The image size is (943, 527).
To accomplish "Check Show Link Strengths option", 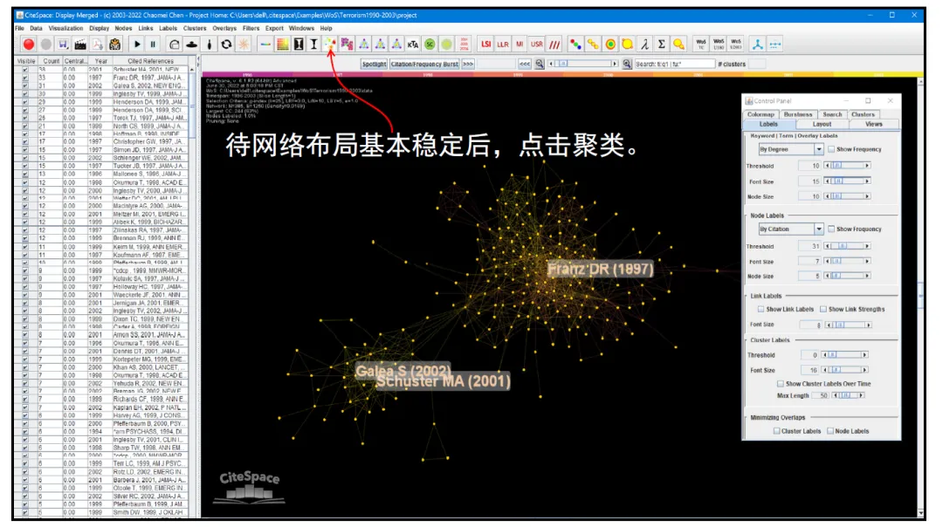I will tap(823, 309).
